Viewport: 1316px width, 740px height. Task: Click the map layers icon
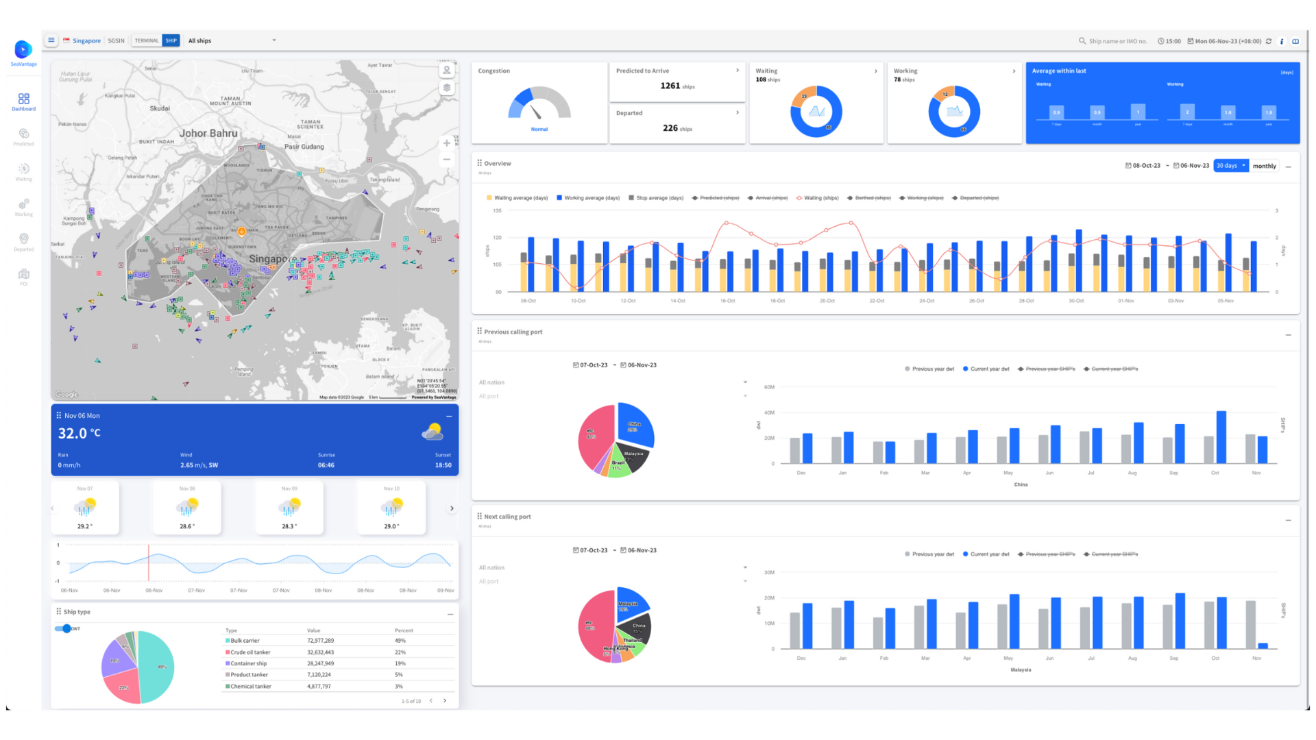(447, 88)
